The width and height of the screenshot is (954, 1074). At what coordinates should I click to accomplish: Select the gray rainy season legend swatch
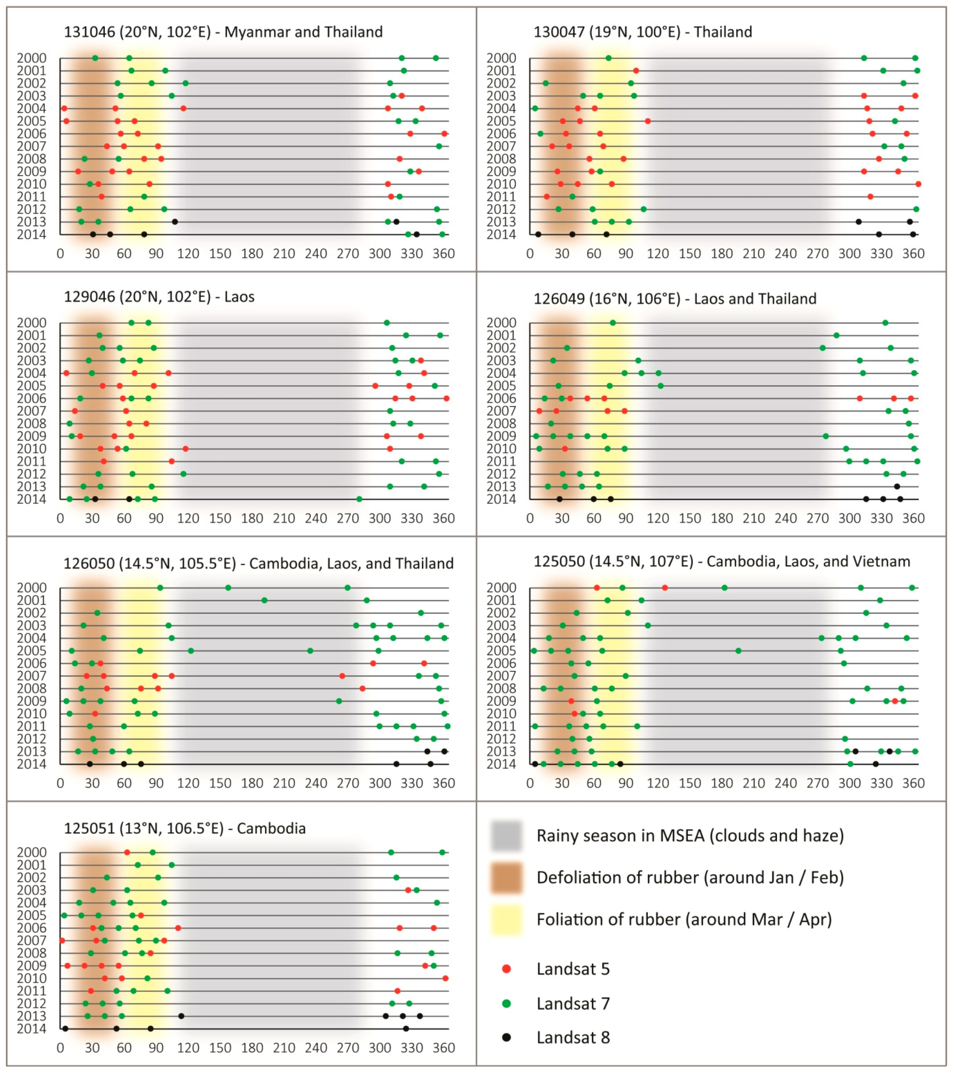[507, 835]
